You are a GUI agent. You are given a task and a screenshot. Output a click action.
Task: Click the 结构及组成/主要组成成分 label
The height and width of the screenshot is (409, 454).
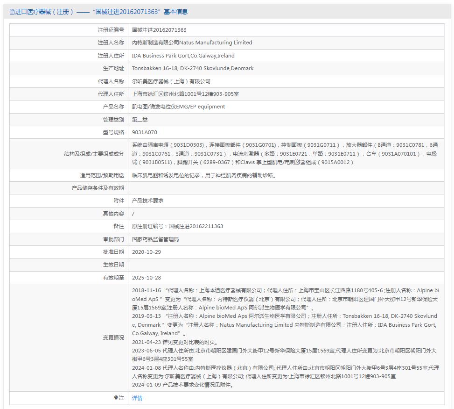coord(94,154)
